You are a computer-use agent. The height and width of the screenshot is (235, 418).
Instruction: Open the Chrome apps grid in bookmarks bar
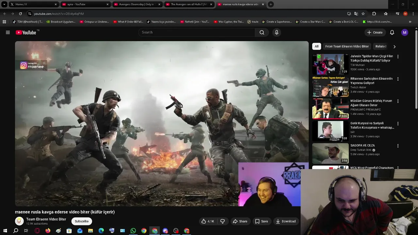(x=4, y=22)
